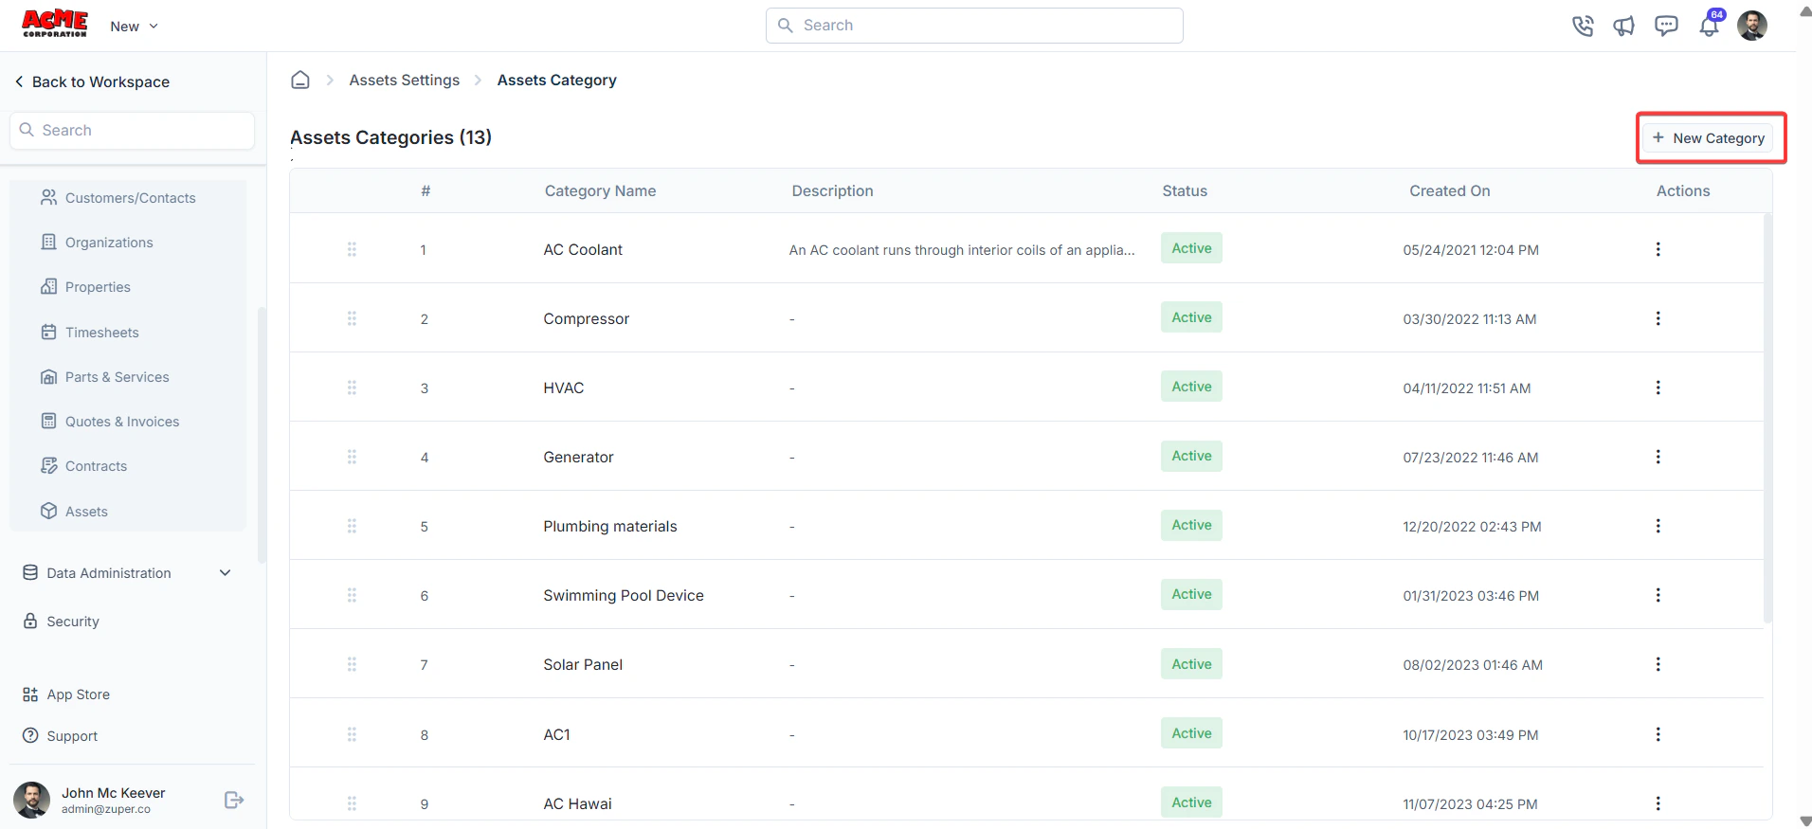Click the Created On column header
This screenshot has width=1812, height=829.
tap(1450, 191)
